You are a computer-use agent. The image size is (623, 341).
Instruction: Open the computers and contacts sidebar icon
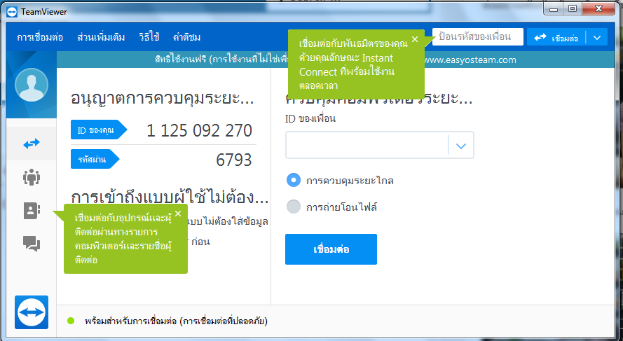(x=32, y=211)
